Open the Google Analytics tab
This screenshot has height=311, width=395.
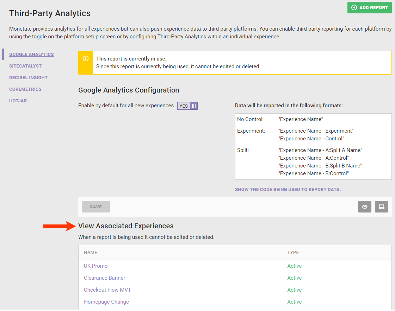coord(31,55)
